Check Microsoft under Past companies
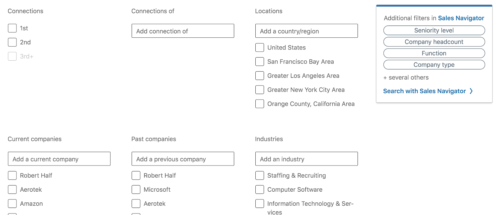This screenshot has height=215, width=497. tap(136, 189)
